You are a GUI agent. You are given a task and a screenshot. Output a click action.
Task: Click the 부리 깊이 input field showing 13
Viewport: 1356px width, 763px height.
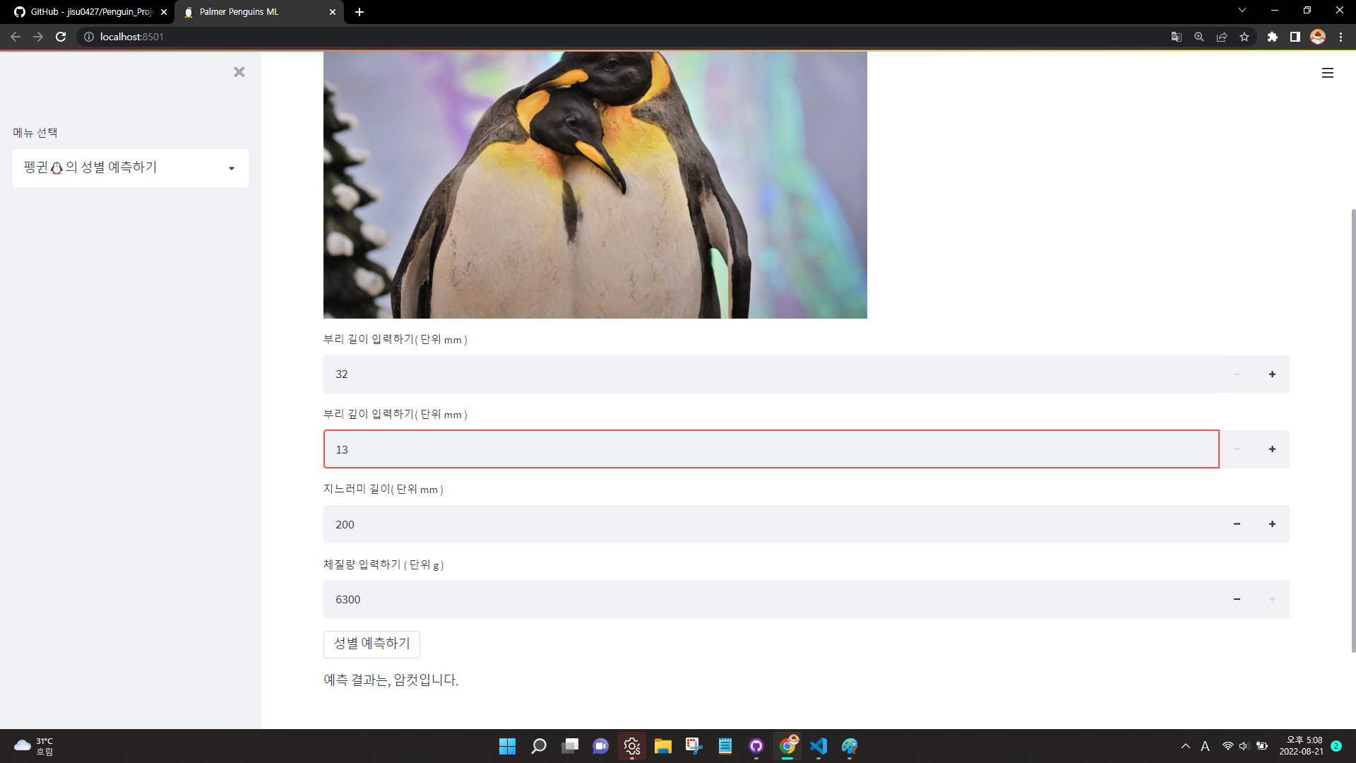coord(771,449)
